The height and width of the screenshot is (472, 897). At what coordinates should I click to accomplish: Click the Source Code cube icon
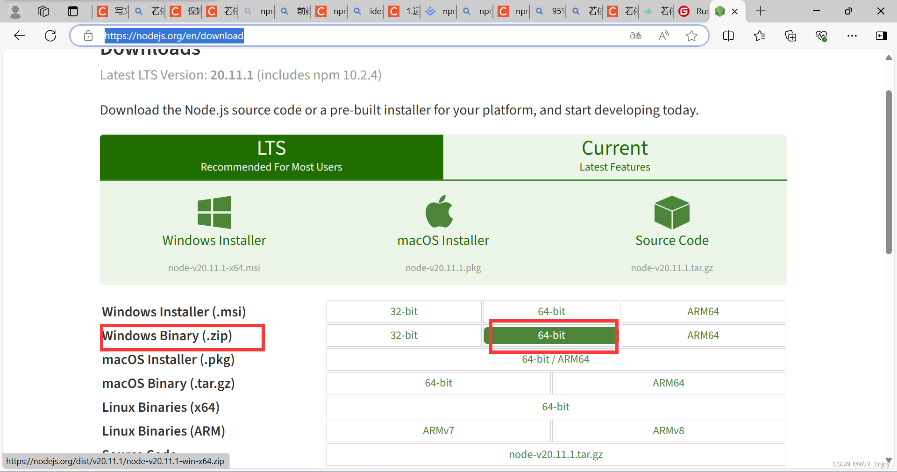click(672, 212)
